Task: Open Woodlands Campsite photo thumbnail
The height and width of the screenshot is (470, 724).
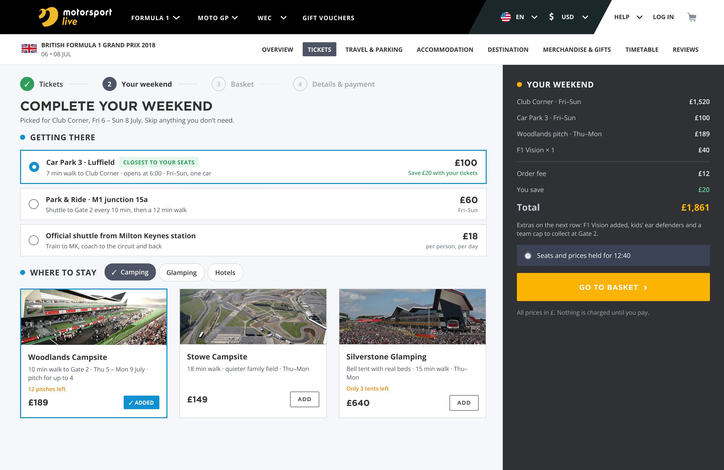Action: click(94, 317)
